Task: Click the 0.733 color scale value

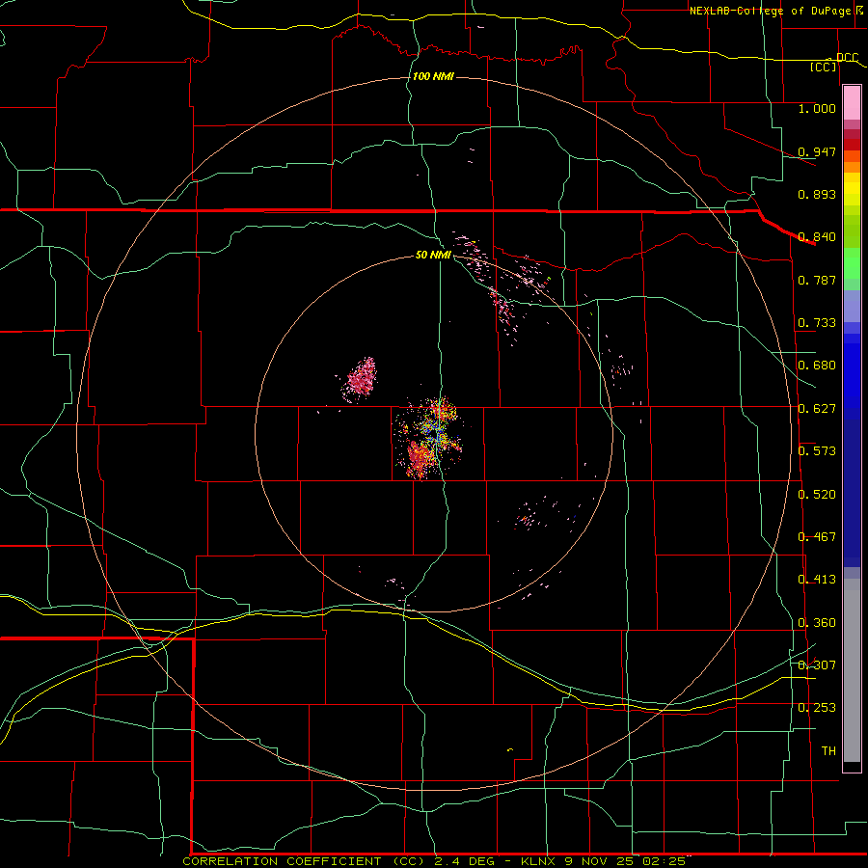Action: pyautogui.click(x=817, y=323)
